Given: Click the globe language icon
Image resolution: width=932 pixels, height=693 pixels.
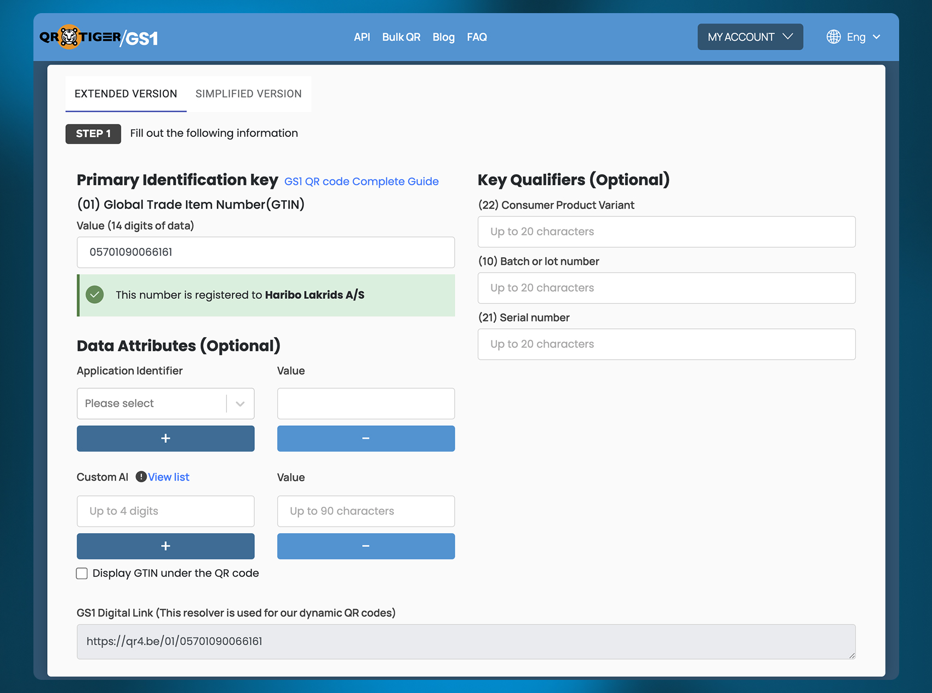Looking at the screenshot, I should coord(833,37).
